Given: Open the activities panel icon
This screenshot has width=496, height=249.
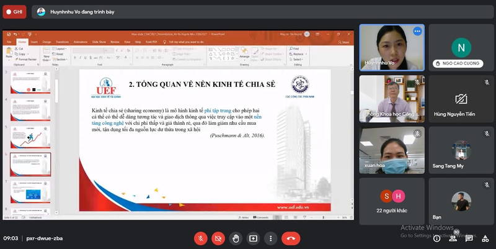Looking at the screenshot, I should pyautogui.click(x=485, y=238).
